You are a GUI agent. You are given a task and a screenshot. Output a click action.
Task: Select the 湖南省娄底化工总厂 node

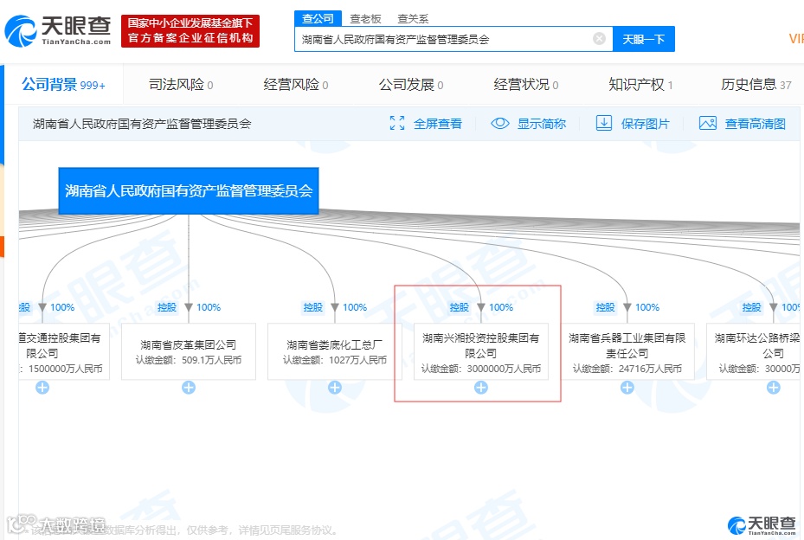click(335, 351)
